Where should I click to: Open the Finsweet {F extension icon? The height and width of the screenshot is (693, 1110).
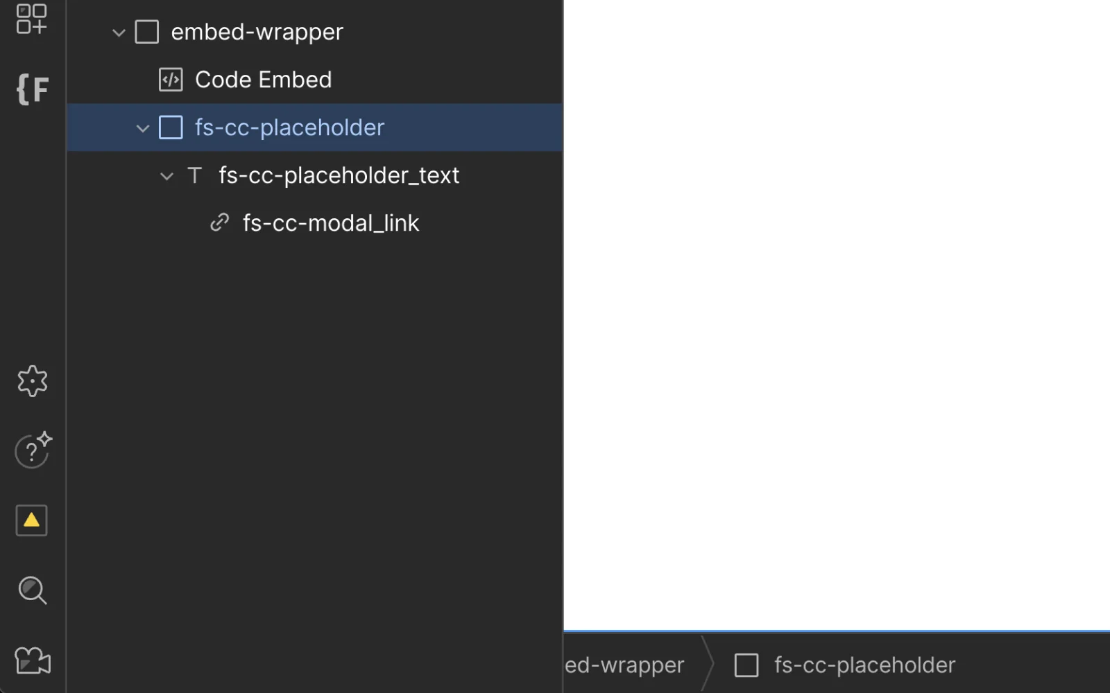[32, 89]
